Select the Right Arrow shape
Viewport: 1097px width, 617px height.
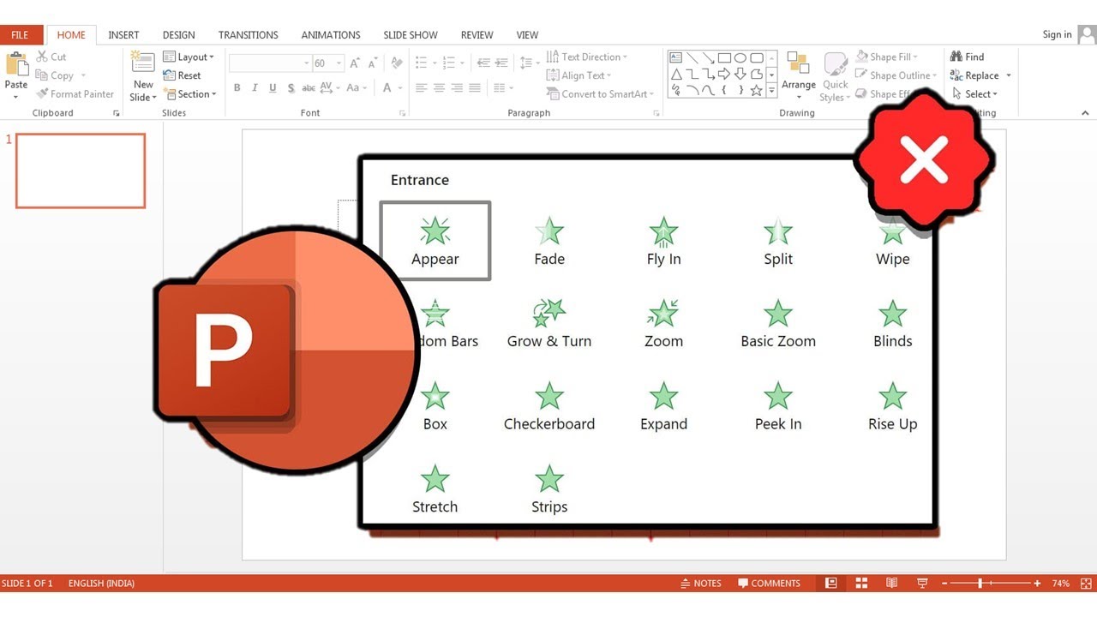pyautogui.click(x=724, y=74)
